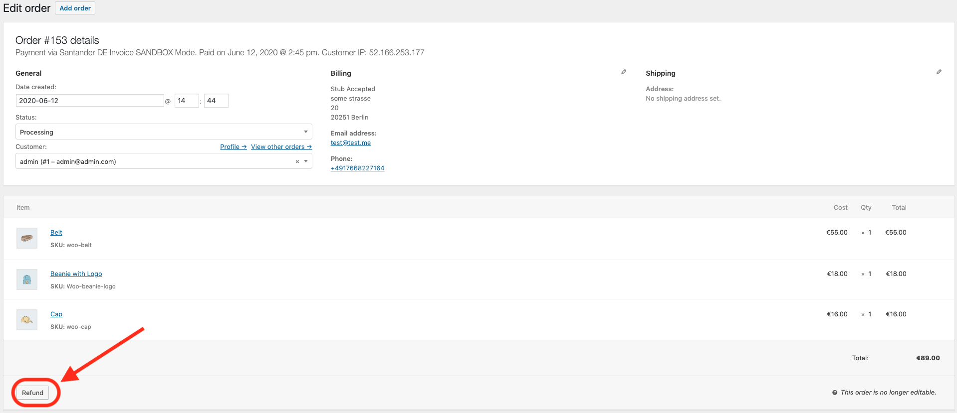
Task: Open the Cap product thumbnail
Action: pyautogui.click(x=27, y=320)
